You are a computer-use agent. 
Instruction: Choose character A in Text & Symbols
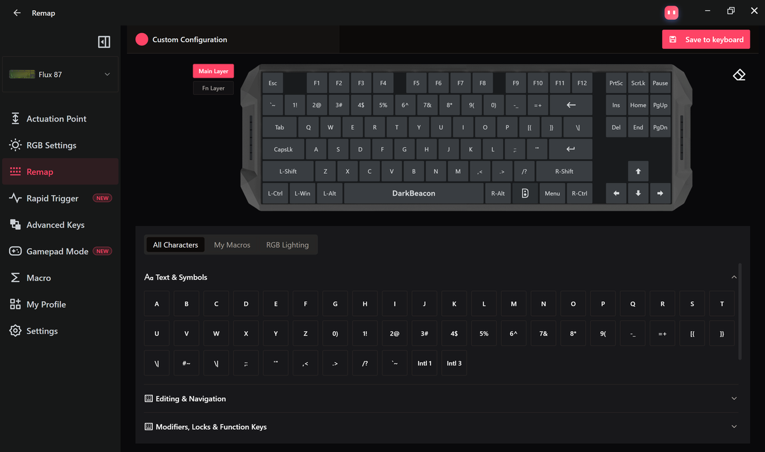(x=157, y=304)
